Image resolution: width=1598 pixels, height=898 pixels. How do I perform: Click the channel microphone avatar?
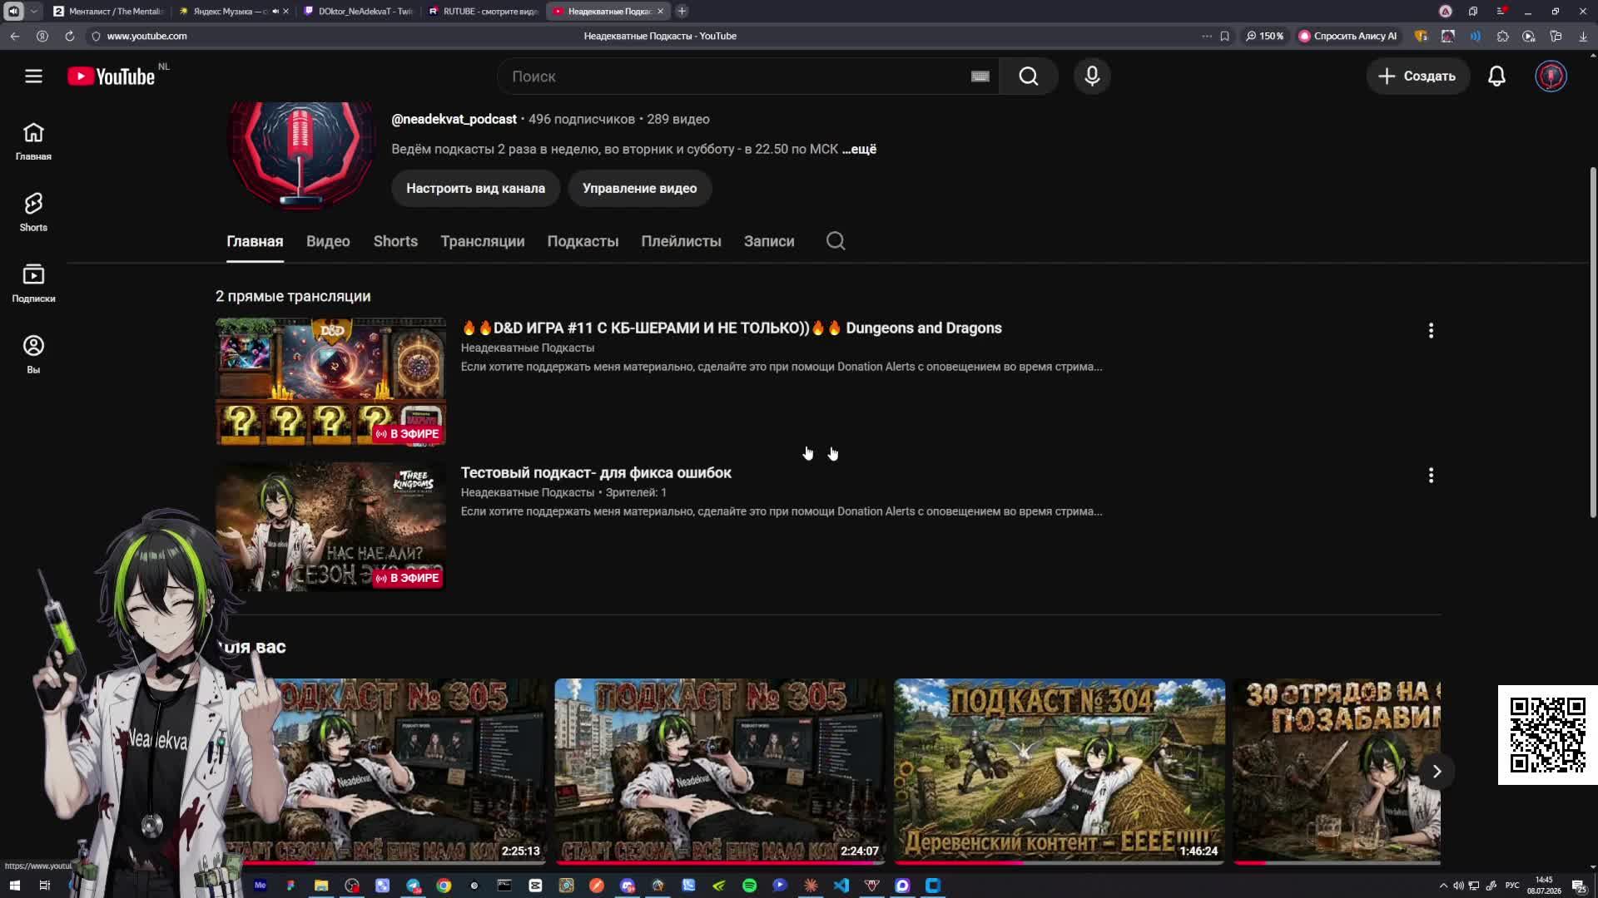(302, 155)
